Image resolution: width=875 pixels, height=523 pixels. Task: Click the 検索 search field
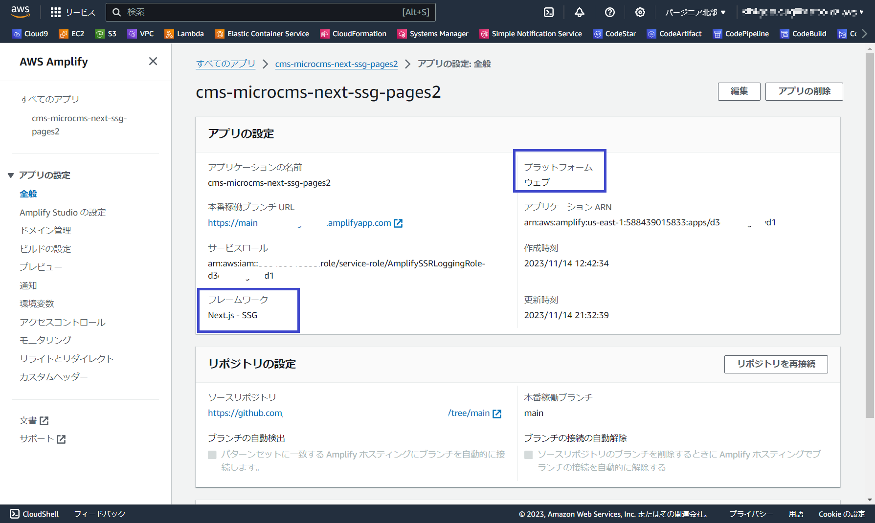click(270, 12)
